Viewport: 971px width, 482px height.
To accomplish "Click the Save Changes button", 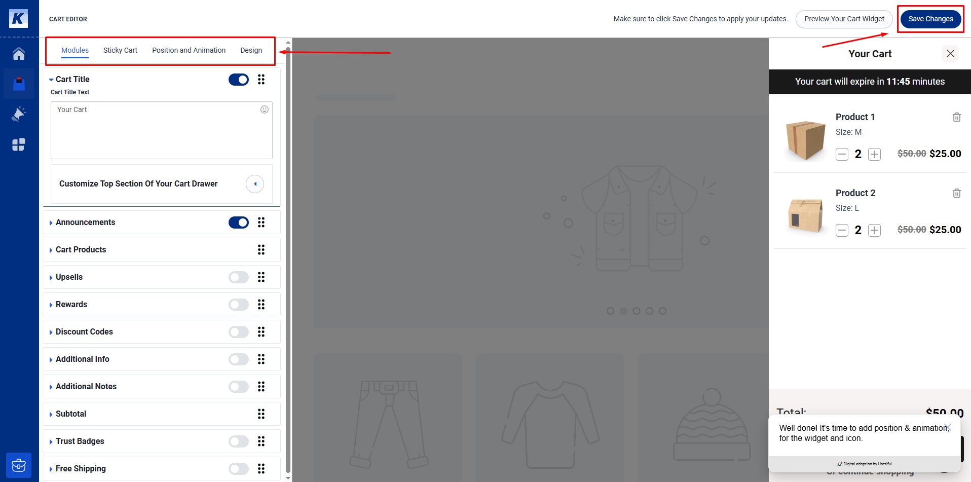I will [930, 19].
